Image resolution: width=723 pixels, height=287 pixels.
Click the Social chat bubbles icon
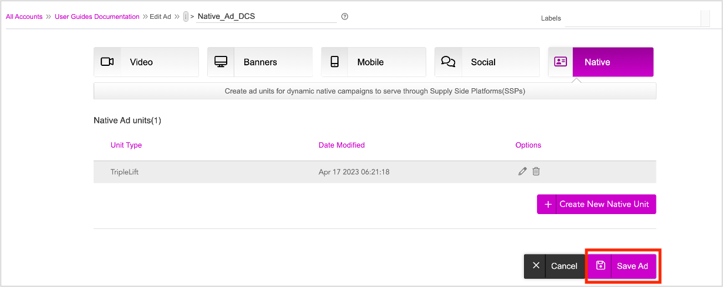pos(448,62)
